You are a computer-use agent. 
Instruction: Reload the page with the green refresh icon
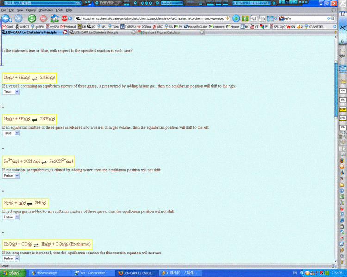click(x=31, y=18)
